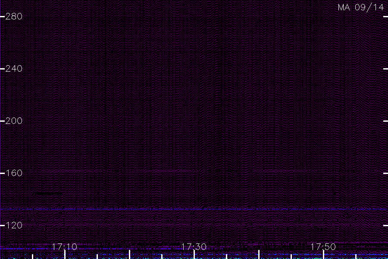Click the 120 frequency axis label
This screenshot has width=388, height=259.
(14, 225)
